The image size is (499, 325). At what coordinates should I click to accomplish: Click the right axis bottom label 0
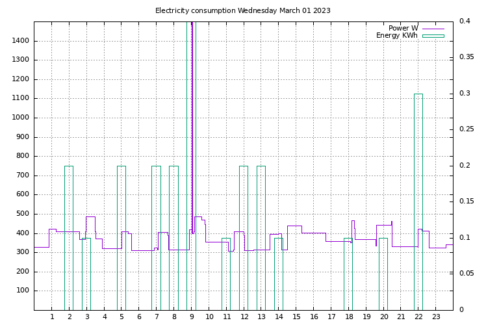point(462,309)
